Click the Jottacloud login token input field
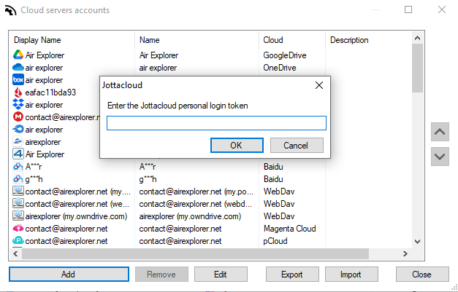Viewport: 458px width, 292px height. coord(216,123)
